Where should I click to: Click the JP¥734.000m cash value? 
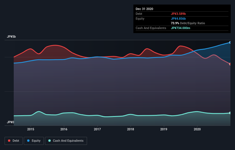click(180, 28)
